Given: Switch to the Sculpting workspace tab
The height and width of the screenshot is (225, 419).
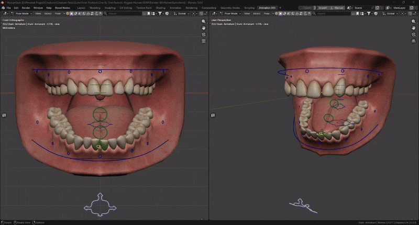Looking at the screenshot, I should coord(110,8).
